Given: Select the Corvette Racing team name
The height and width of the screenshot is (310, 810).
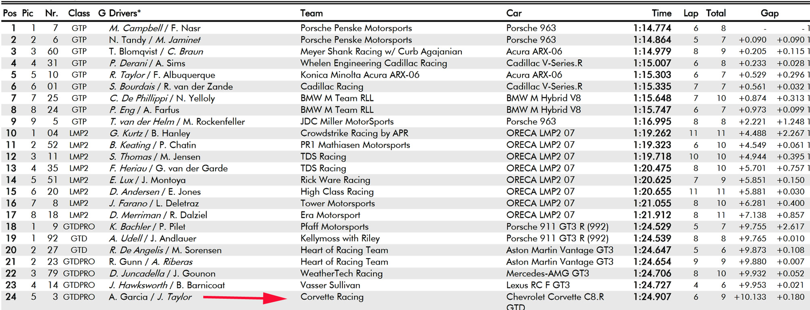Looking at the screenshot, I should (x=332, y=297).
